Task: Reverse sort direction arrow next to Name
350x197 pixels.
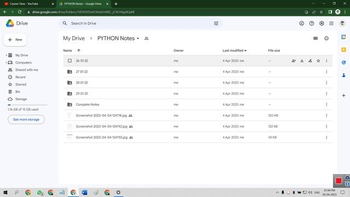Action: (x=79, y=50)
